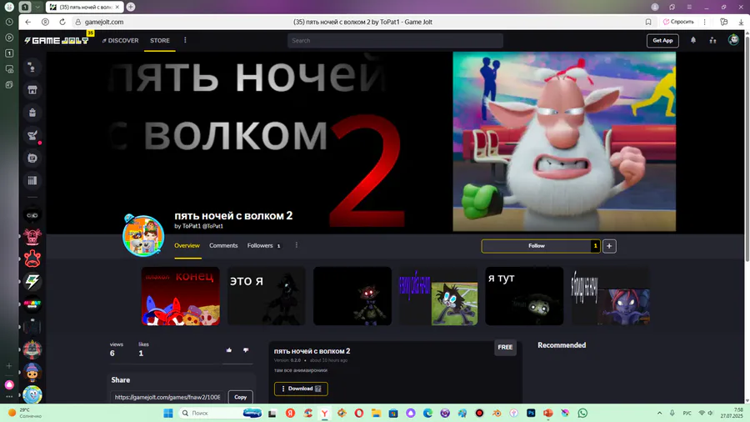
Task: Open the green-field cat screenshot thumbnail
Action: [x=438, y=296]
